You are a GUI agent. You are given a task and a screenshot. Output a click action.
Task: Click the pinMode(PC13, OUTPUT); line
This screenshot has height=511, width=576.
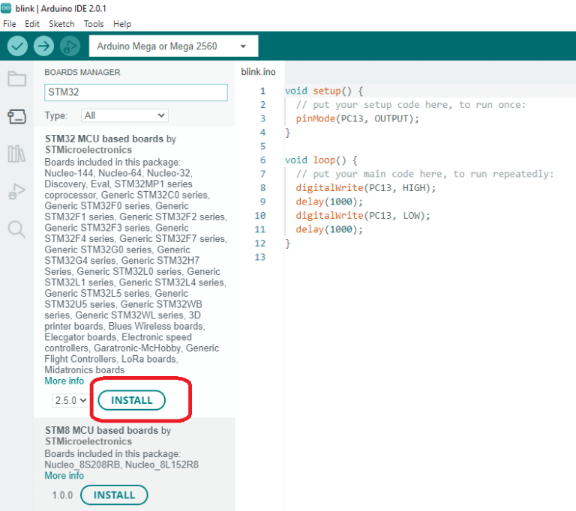click(357, 118)
